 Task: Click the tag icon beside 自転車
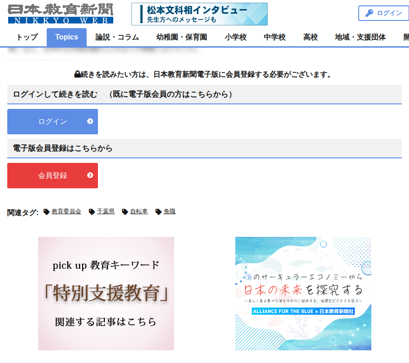point(125,211)
